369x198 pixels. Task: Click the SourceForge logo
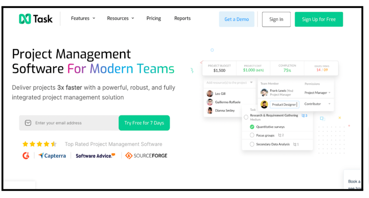coord(146,156)
